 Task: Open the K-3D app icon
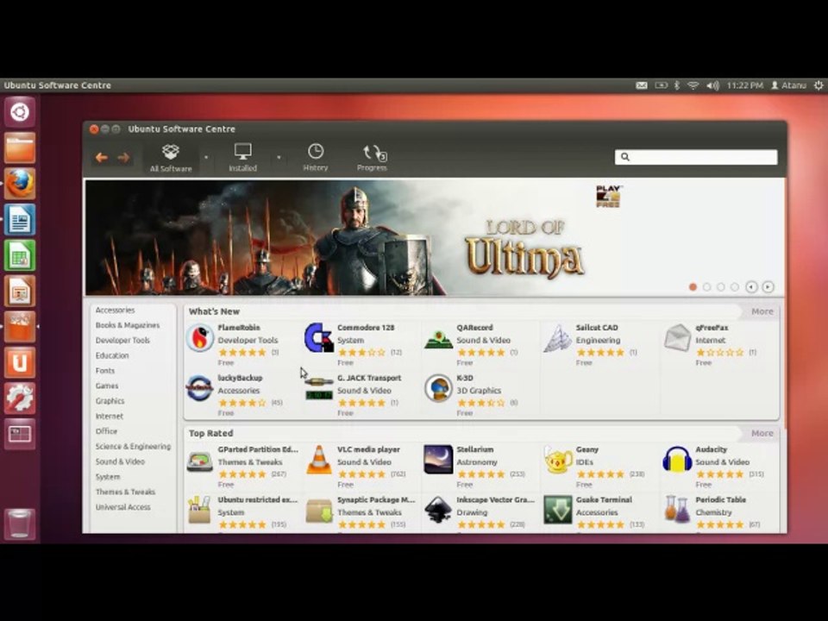(x=438, y=388)
